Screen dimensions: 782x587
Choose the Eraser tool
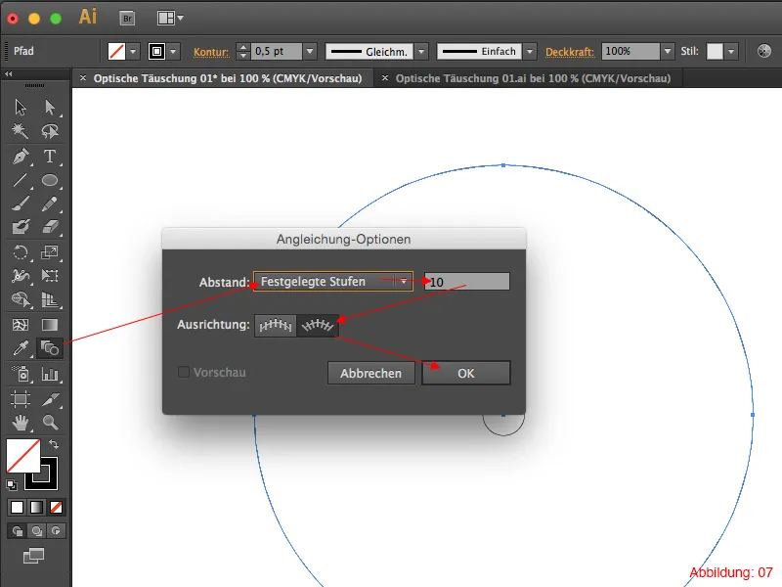[50, 227]
